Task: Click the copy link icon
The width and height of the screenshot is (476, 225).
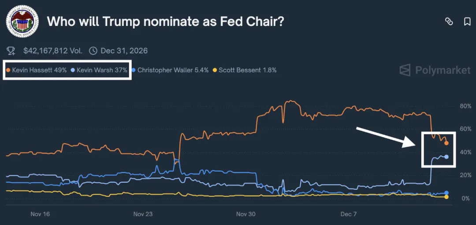Action: tap(449, 21)
